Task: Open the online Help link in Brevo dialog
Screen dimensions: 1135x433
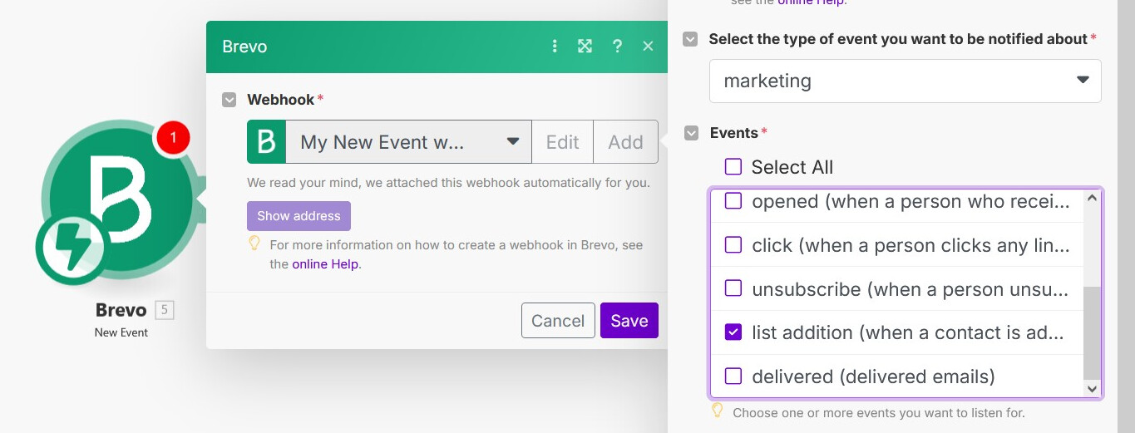Action: [x=325, y=264]
